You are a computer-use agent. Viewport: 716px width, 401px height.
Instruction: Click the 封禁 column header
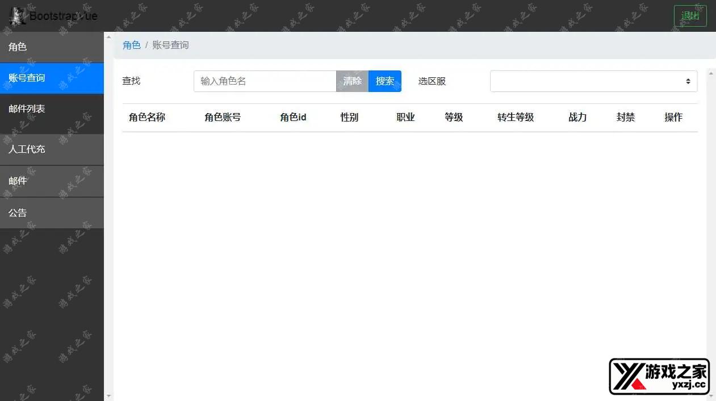pos(626,118)
